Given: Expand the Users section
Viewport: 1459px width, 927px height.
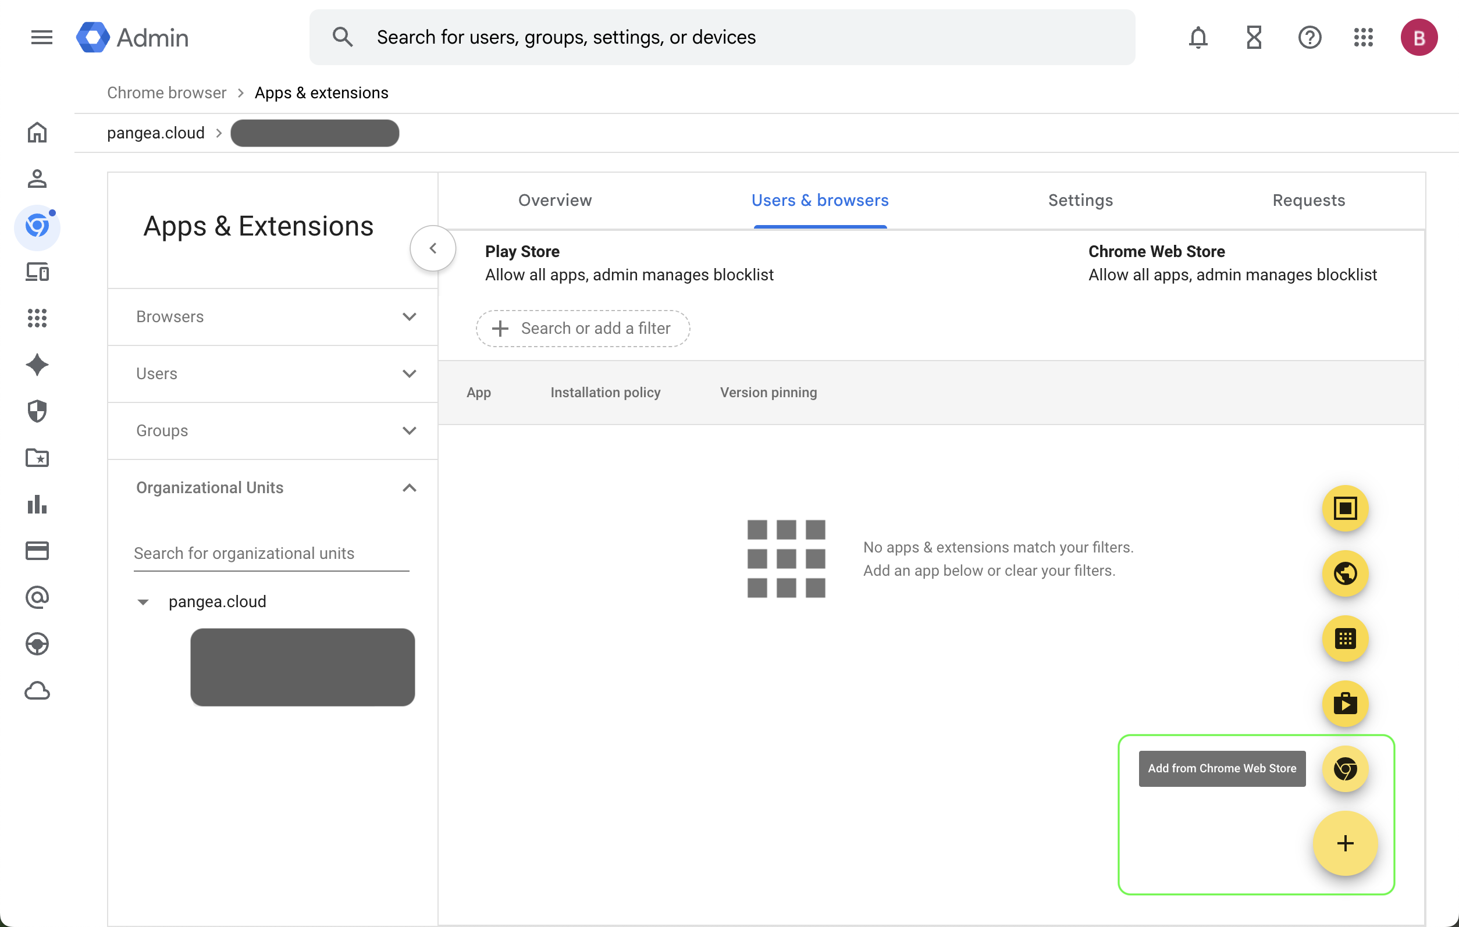Looking at the screenshot, I should coord(273,374).
